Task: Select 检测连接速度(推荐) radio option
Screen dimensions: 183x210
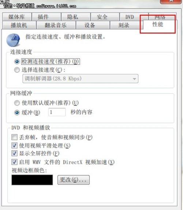Action: [x=17, y=61]
